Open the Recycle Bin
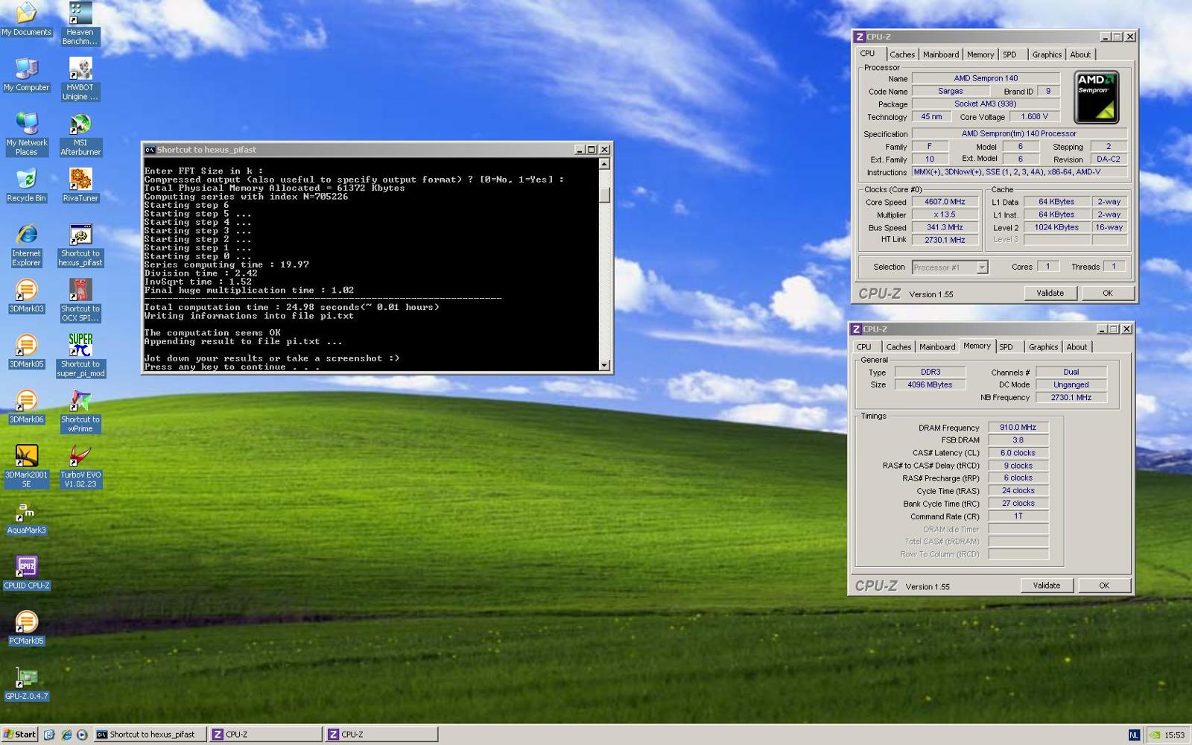The image size is (1192, 745). (26, 185)
